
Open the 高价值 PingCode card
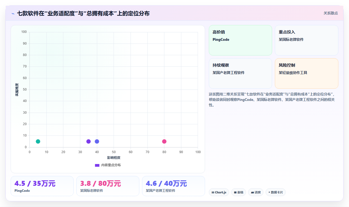pyautogui.click(x=240, y=40)
